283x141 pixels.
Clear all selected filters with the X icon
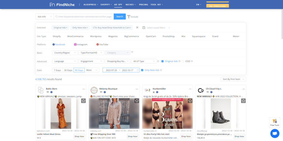coord(137,28)
